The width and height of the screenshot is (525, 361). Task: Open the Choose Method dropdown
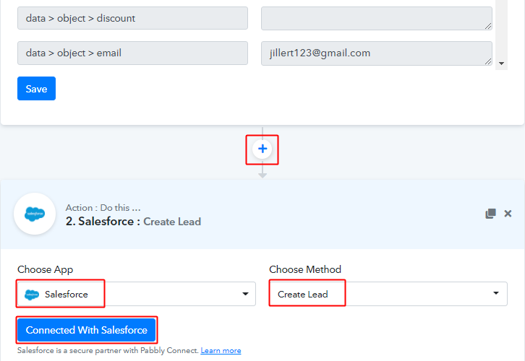(388, 294)
